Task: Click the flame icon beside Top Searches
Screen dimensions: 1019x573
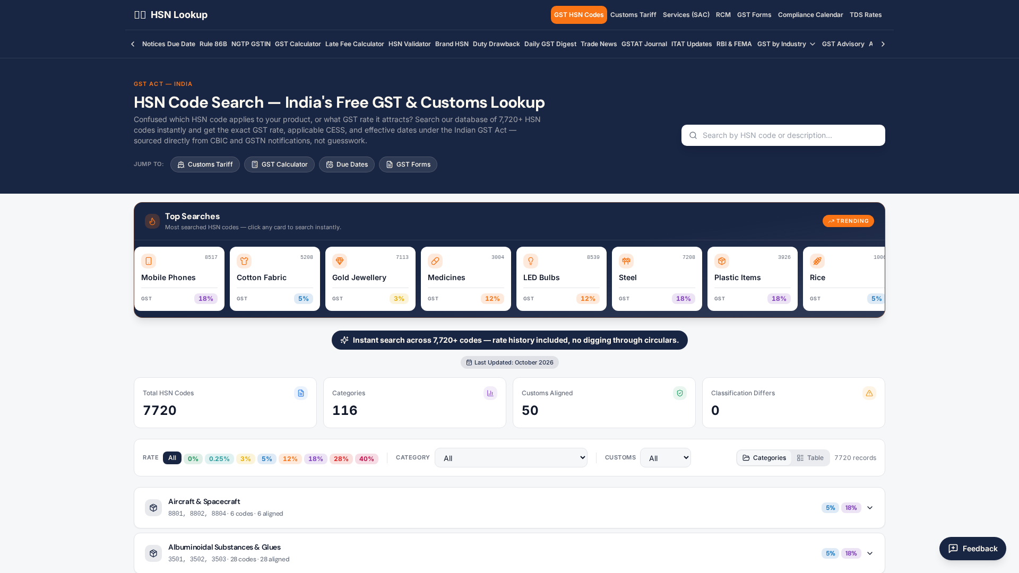Action: [x=152, y=221]
